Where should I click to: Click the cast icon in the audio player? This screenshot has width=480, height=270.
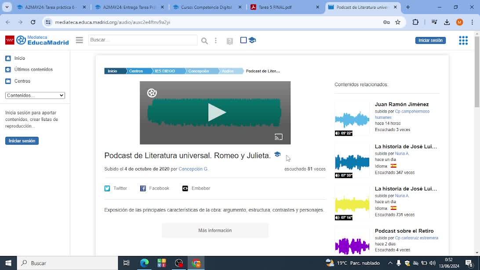pyautogui.click(x=278, y=137)
